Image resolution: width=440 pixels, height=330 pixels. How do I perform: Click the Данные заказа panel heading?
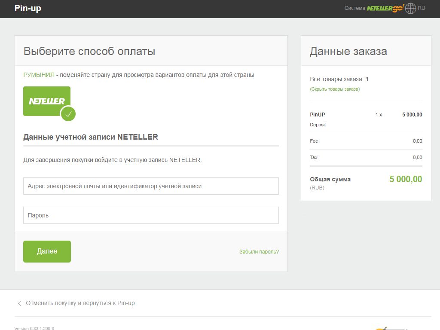click(348, 51)
